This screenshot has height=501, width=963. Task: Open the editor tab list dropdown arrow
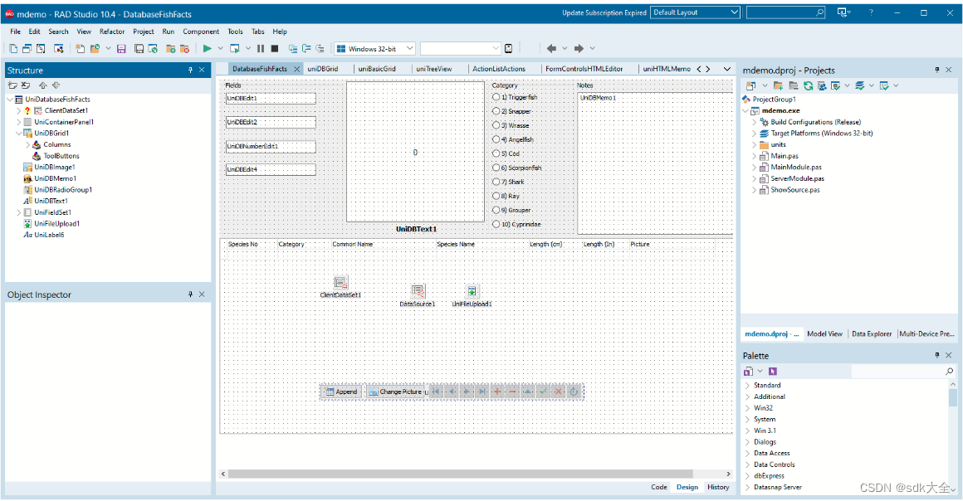(727, 69)
